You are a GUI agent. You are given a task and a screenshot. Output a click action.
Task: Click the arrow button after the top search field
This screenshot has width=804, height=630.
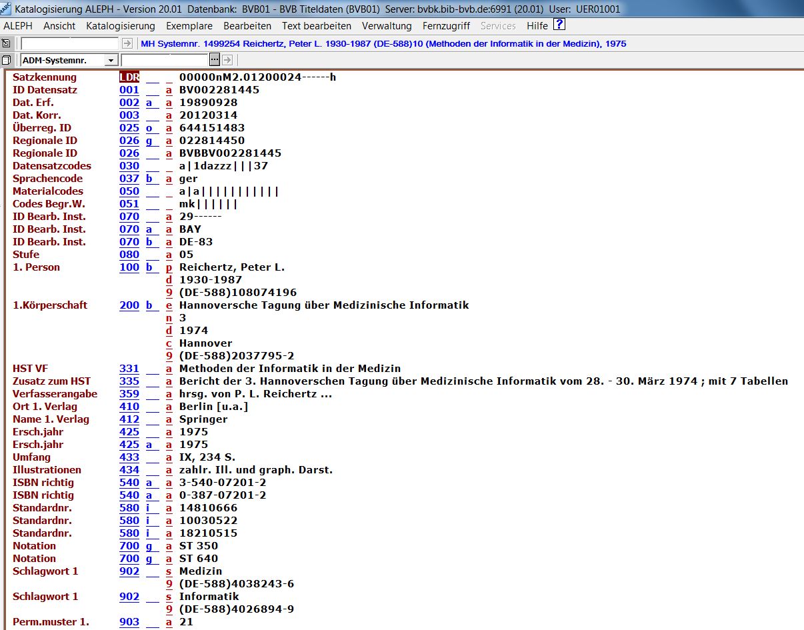(x=127, y=43)
